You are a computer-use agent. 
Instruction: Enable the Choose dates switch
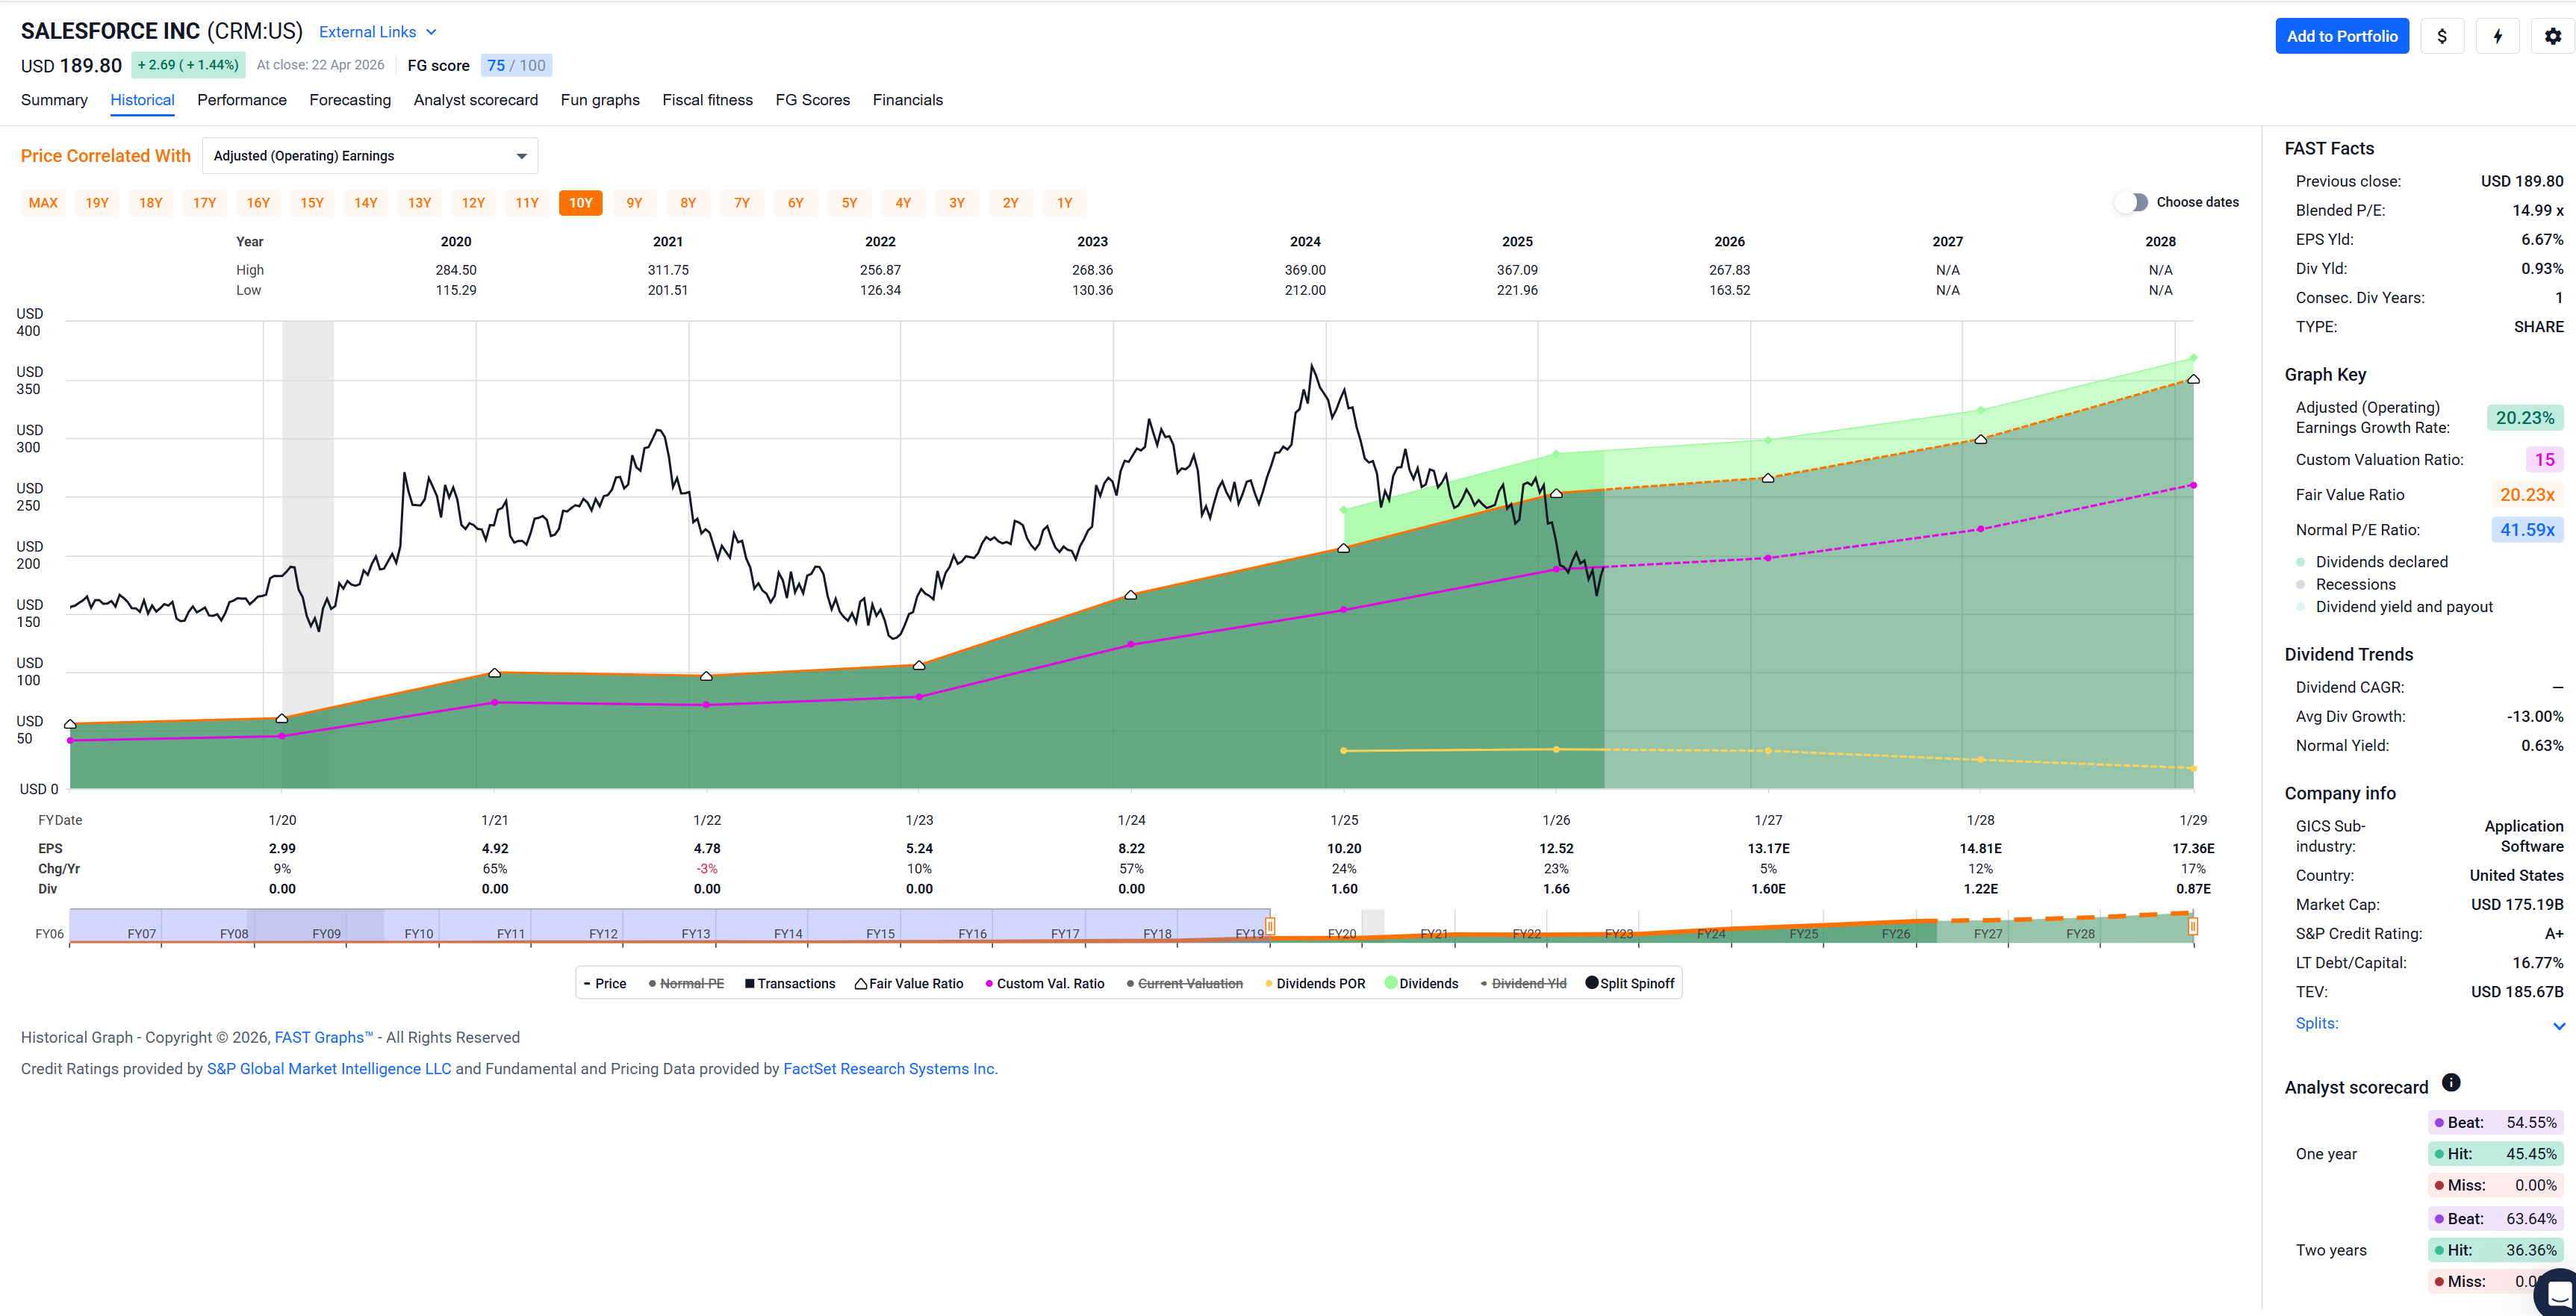click(2131, 202)
